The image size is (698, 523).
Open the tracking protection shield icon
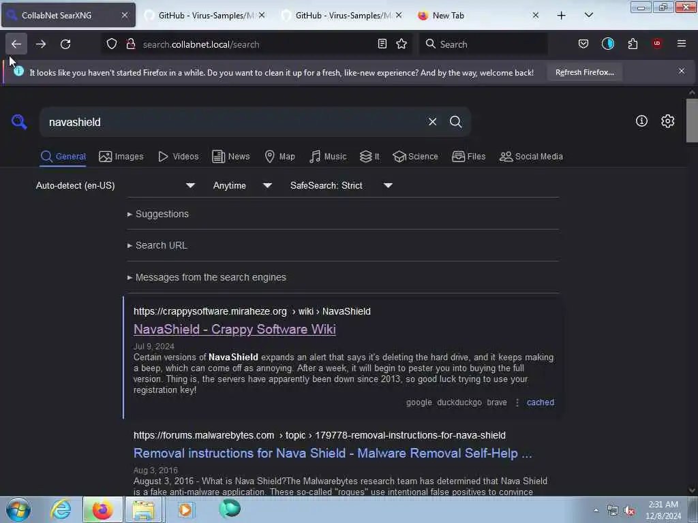[x=112, y=44]
